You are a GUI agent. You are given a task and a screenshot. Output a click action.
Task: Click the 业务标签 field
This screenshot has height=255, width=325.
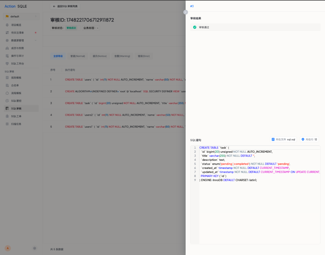click(91, 28)
